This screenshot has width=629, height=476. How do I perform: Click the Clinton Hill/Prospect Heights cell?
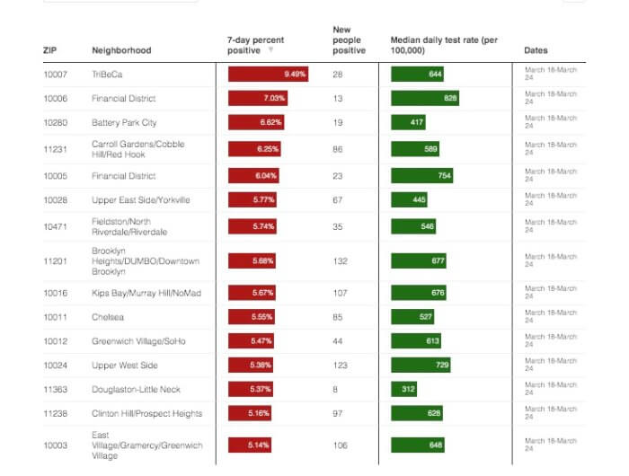pyautogui.click(x=146, y=414)
